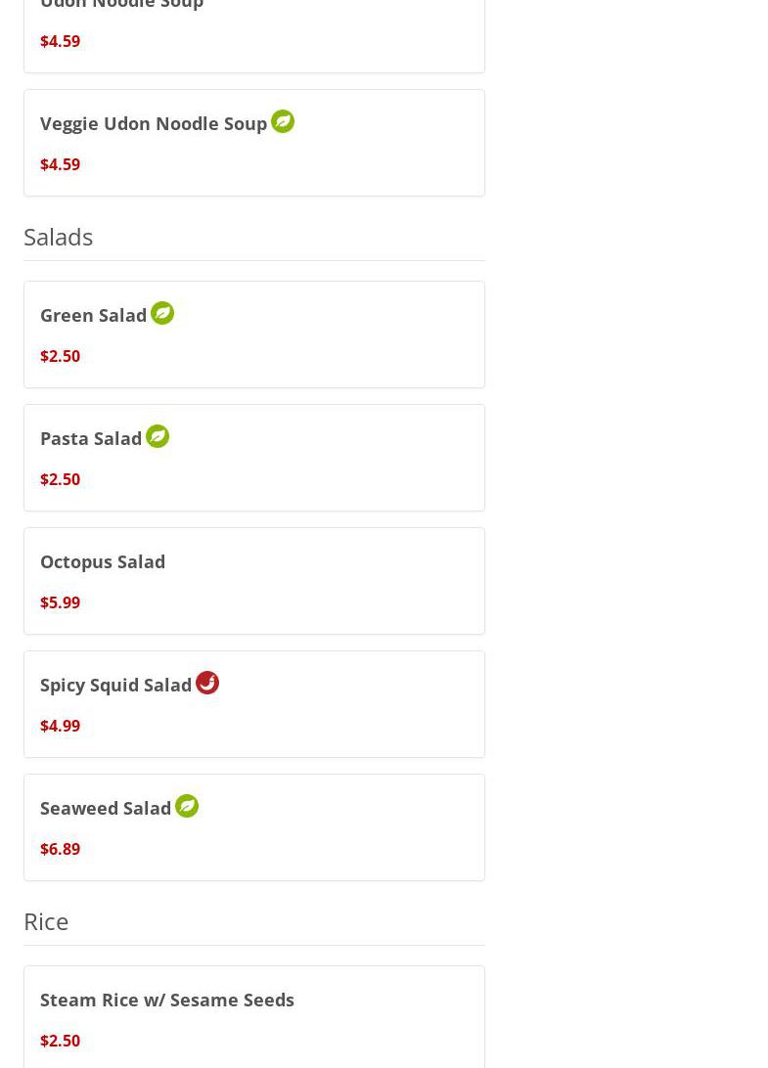Open the Octopus Salad menu item
Screen dimensions: 768x1068
(254, 581)
